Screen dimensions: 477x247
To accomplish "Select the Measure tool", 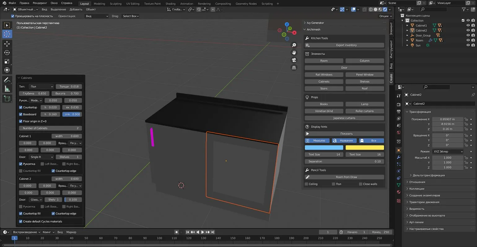I will [x=7, y=89].
